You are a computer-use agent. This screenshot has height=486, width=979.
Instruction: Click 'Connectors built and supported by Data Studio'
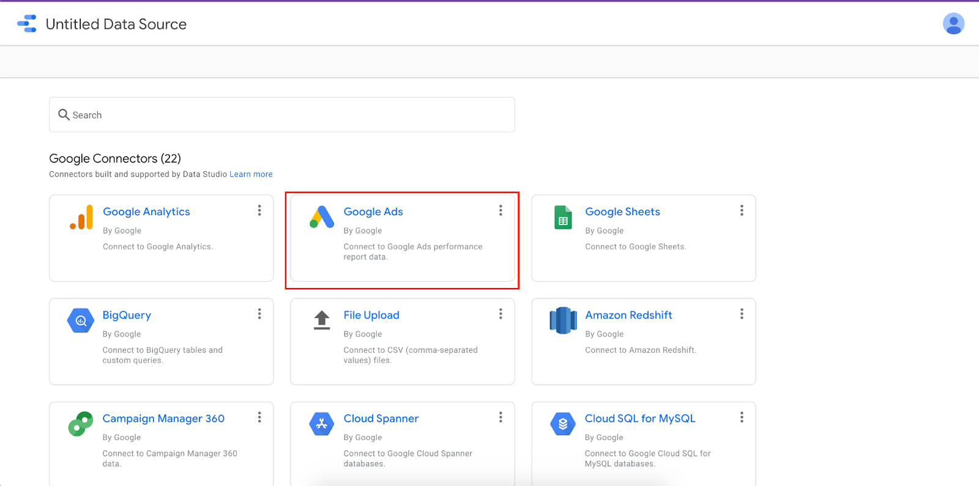pyautogui.click(x=138, y=174)
